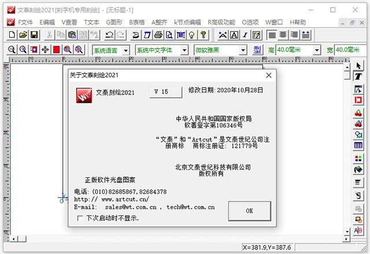Viewport: 370px width, 254px height.
Task: Open the E编辑 menu
Action: tap(47, 23)
